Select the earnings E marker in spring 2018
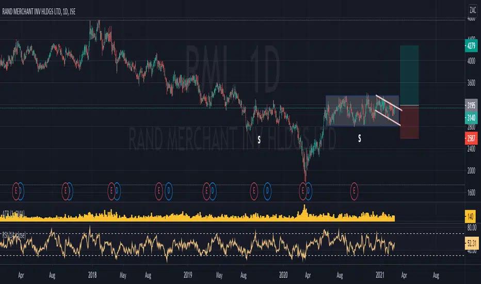This screenshot has width=481, height=284. [x=111, y=191]
